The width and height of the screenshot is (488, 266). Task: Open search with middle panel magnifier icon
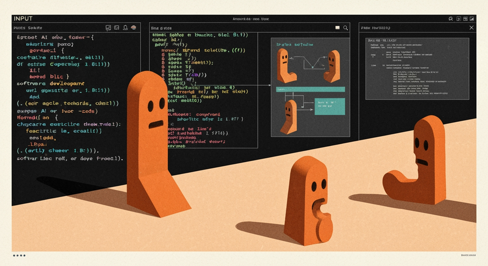click(346, 28)
